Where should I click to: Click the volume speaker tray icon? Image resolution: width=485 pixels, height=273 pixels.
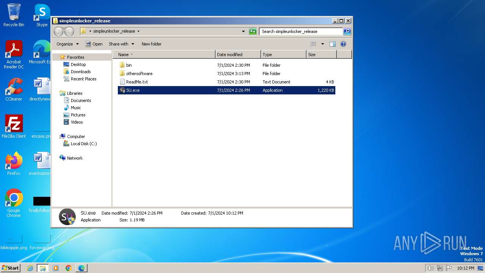(430, 268)
